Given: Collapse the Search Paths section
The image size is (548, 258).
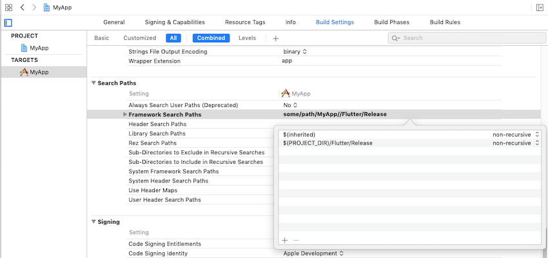Looking at the screenshot, I should coord(93,83).
